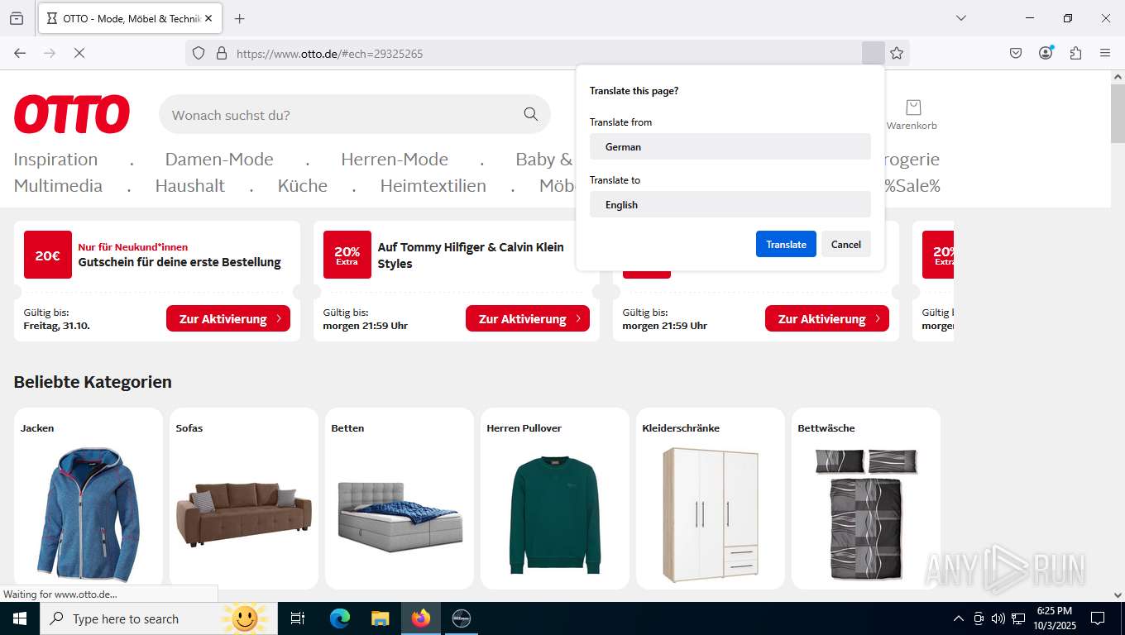Open the list all tabs chevron
The width and height of the screenshot is (1125, 635).
click(x=961, y=18)
